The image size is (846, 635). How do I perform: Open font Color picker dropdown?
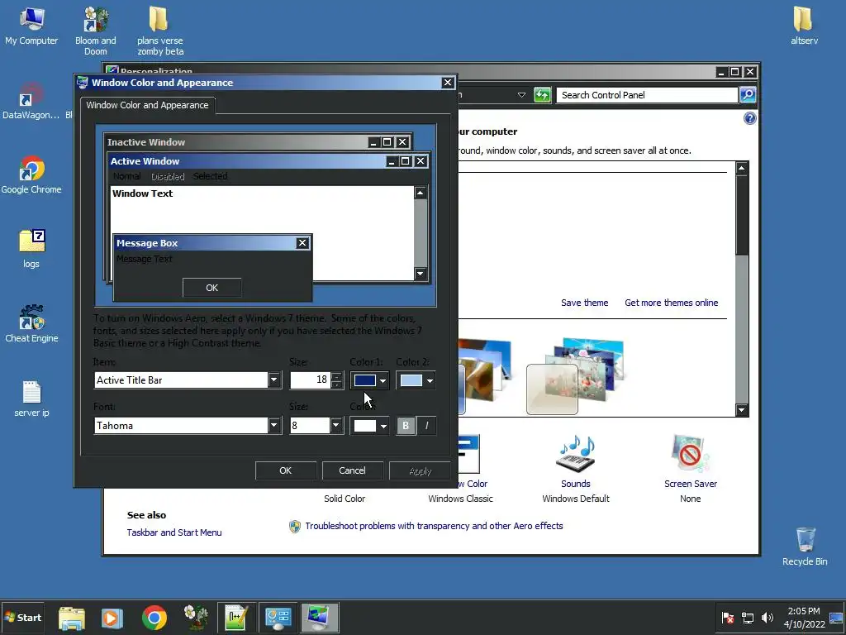click(x=369, y=426)
